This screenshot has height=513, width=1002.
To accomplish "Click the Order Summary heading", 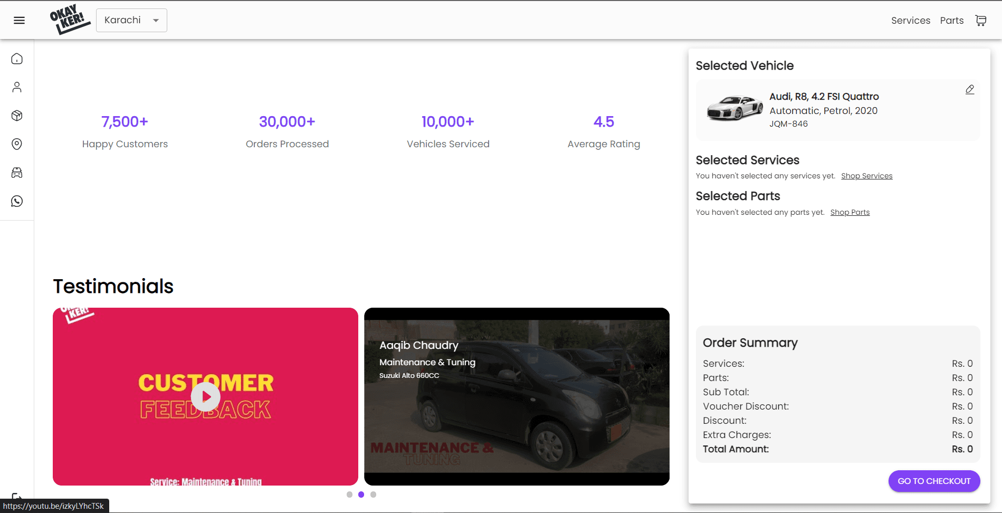I will coord(750,343).
